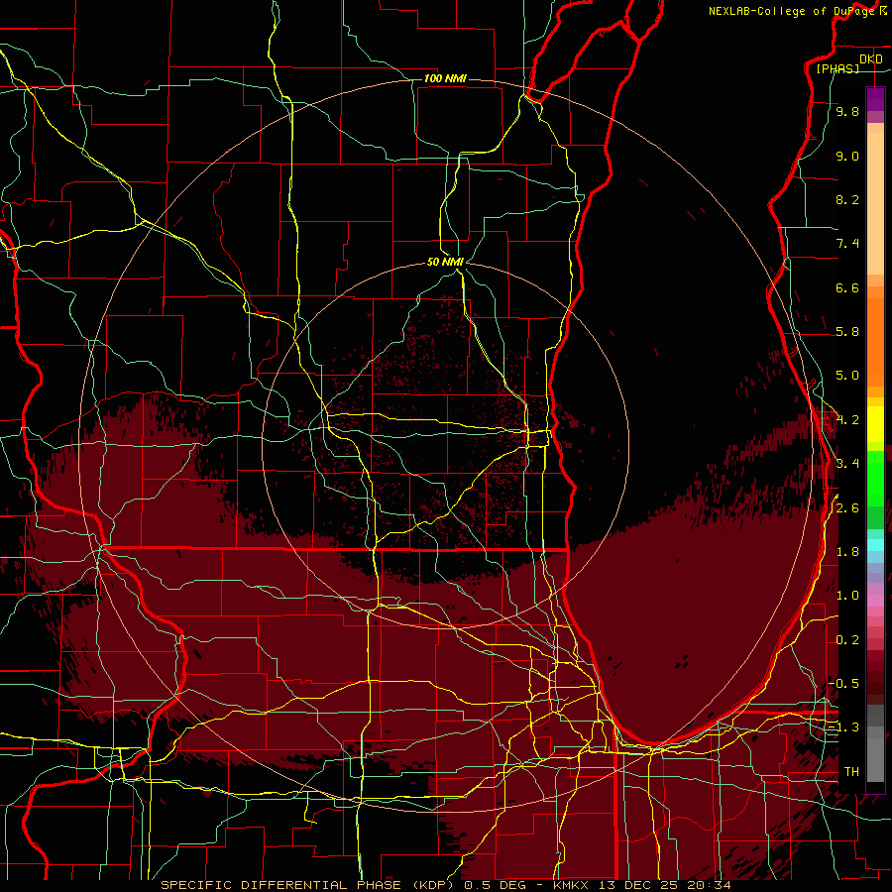Click the pink segment of the color scale
This screenshot has height=892, width=892.
875,601
